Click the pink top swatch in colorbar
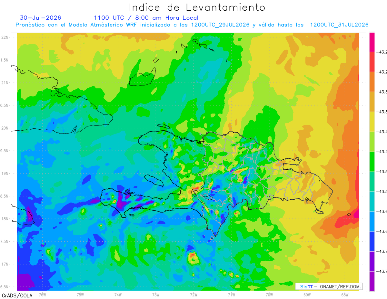The width and height of the screenshot is (387, 299). pyautogui.click(x=372, y=42)
